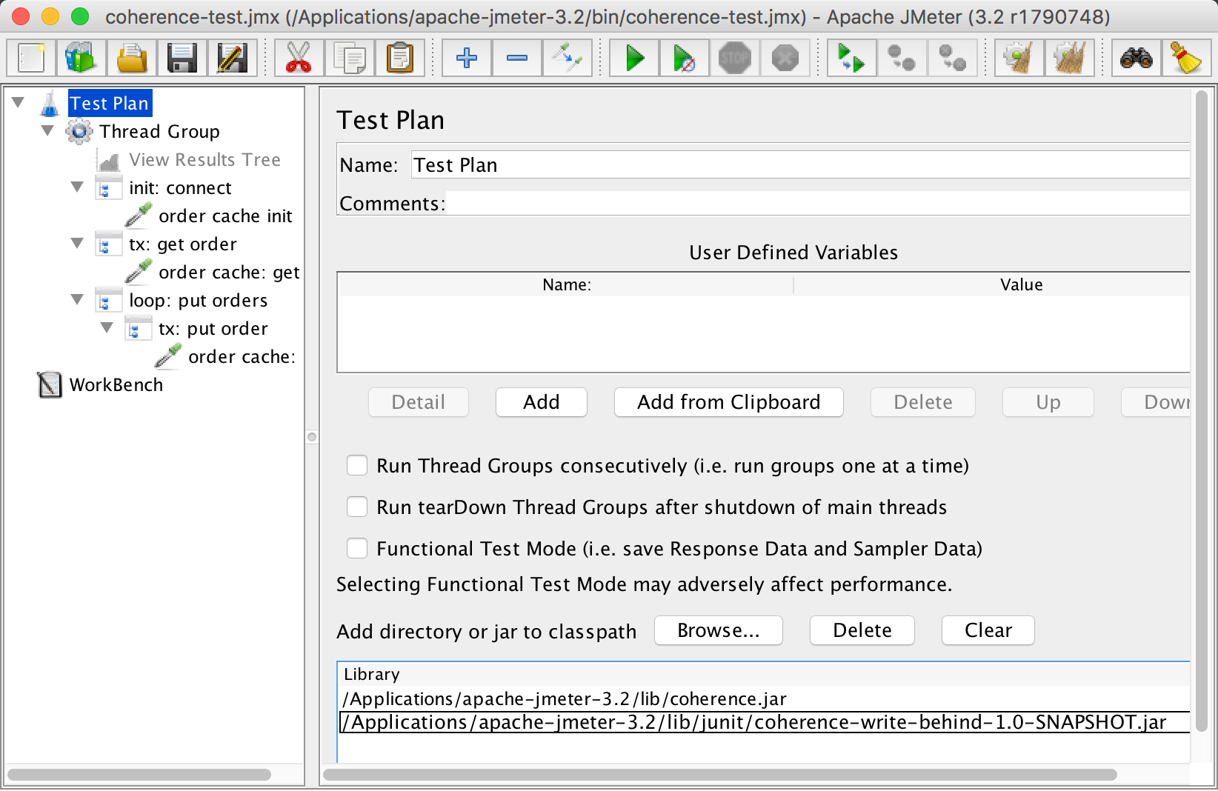The width and height of the screenshot is (1218, 791).
Task: Click the Clear results broom icon
Action: coord(1019,58)
